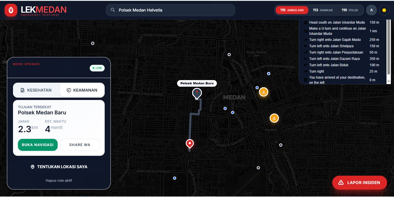Click the "2.3 km" distance value

point(28,129)
